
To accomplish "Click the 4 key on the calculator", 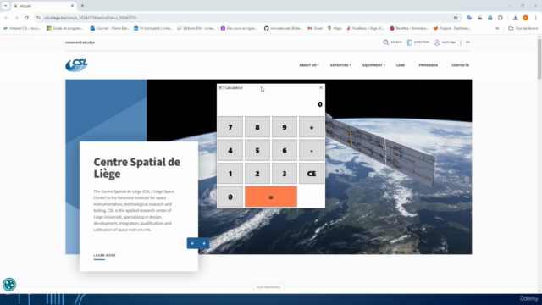I will (x=230, y=151).
